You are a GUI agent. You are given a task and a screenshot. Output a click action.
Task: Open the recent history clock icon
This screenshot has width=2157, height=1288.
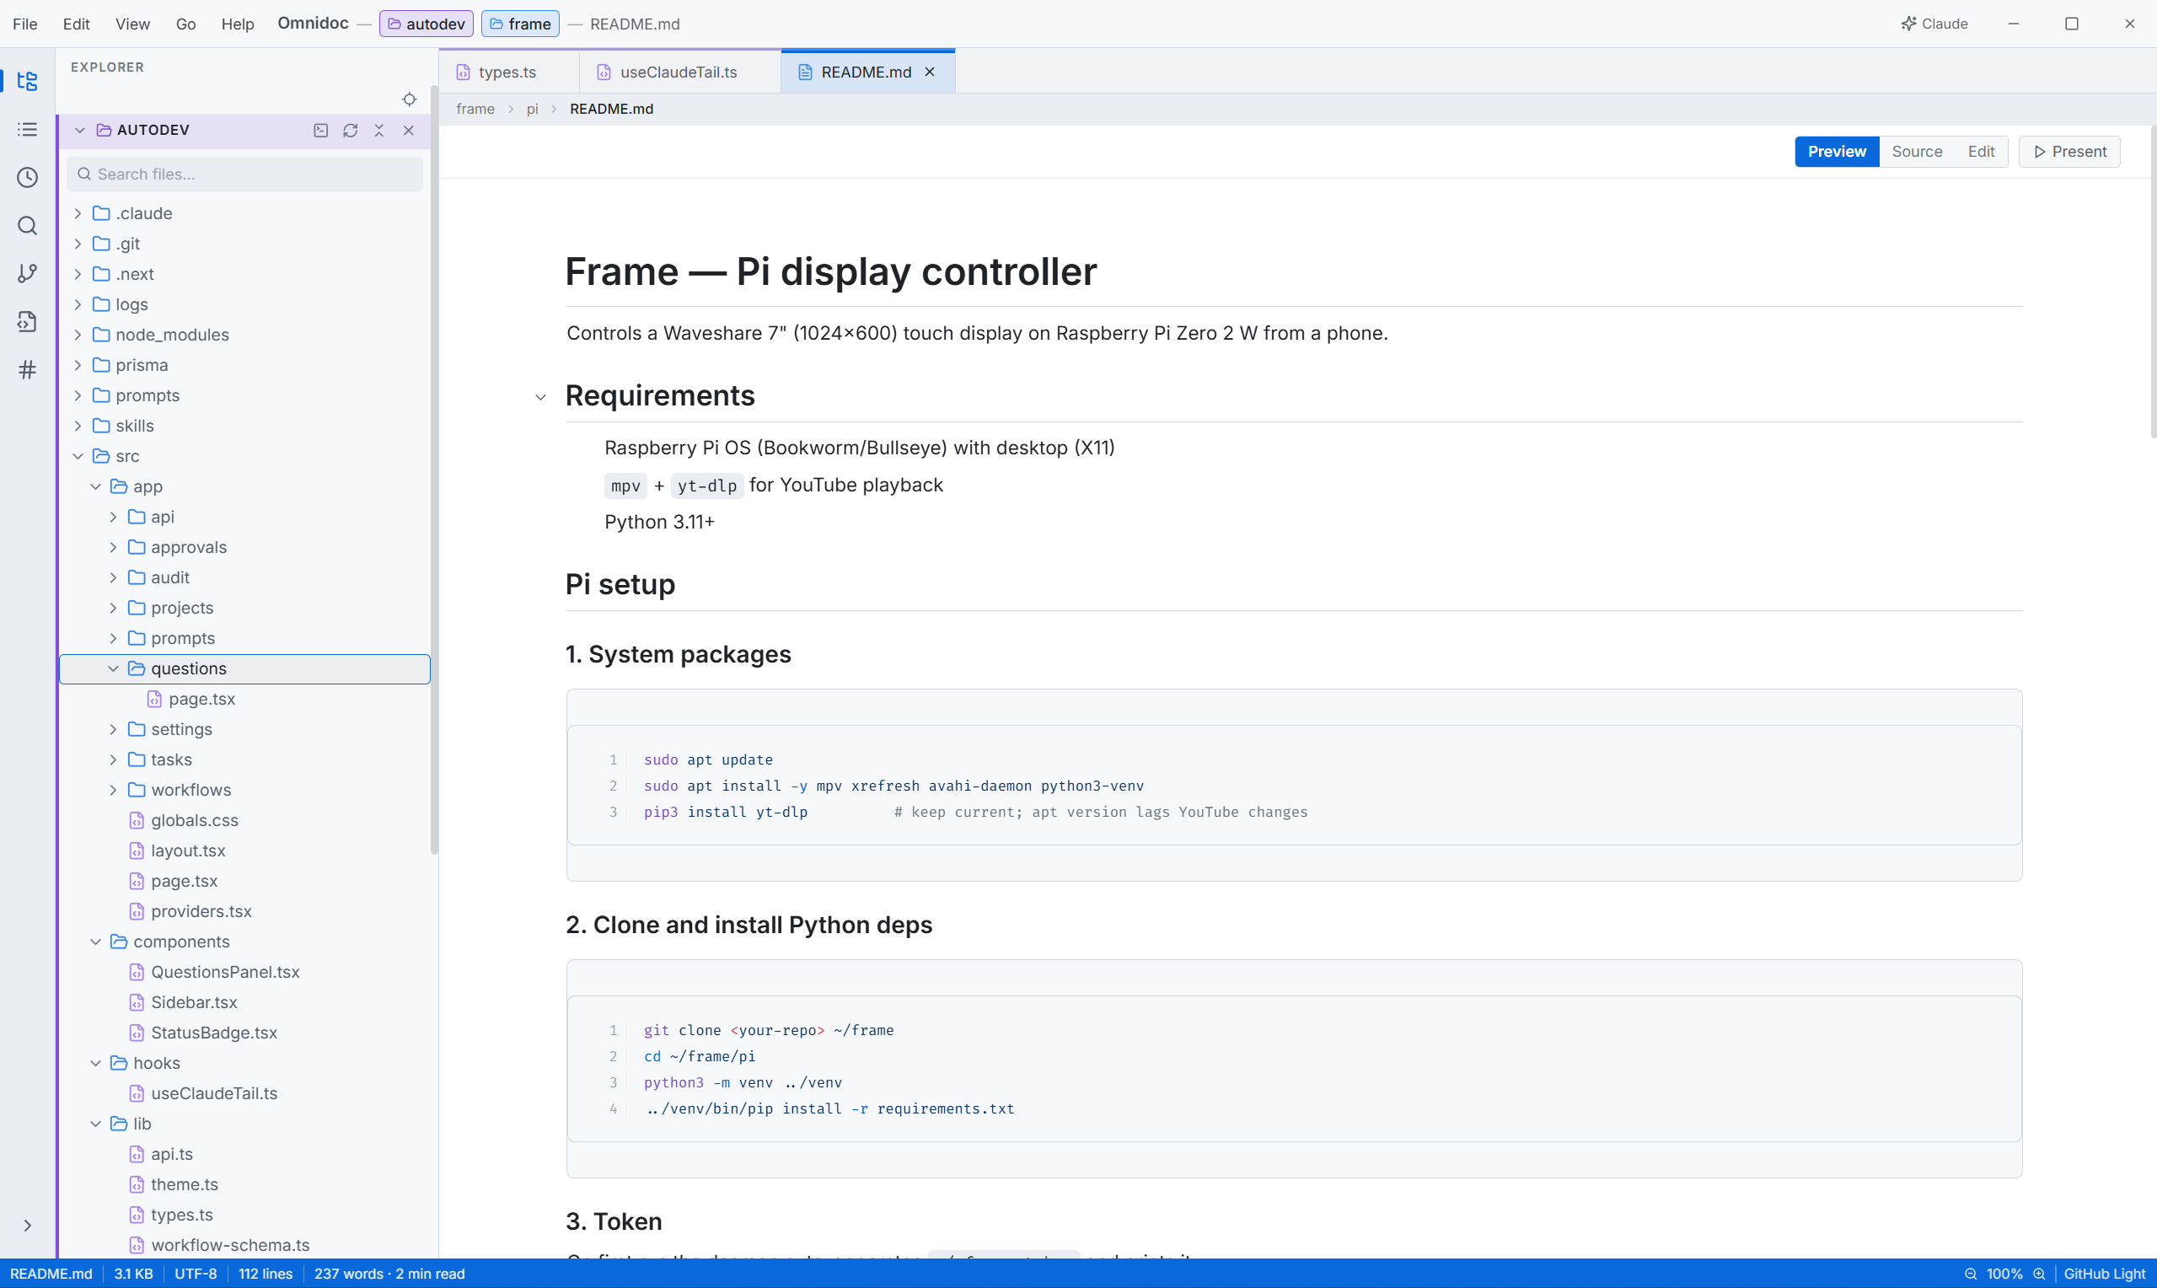(x=28, y=178)
